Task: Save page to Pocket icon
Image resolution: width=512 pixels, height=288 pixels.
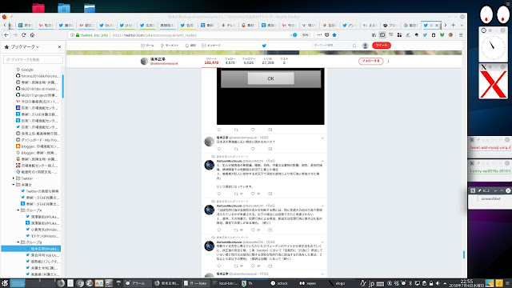Action: pyautogui.click(x=327, y=35)
